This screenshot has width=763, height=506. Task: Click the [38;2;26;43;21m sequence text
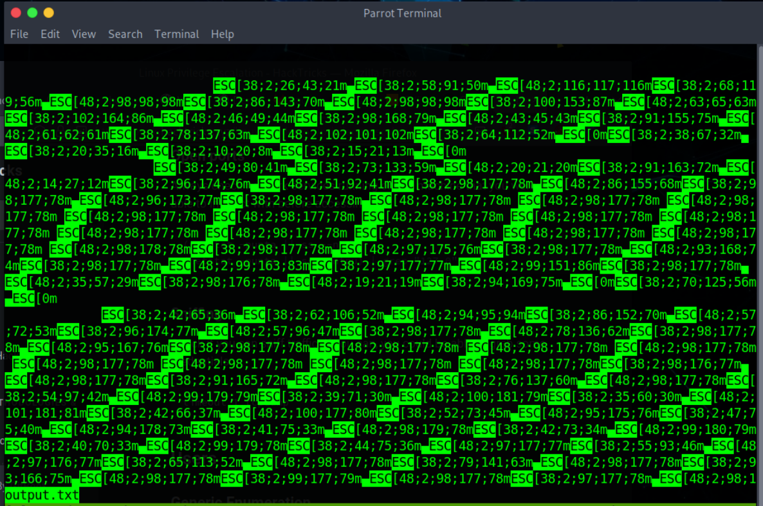(x=293, y=85)
